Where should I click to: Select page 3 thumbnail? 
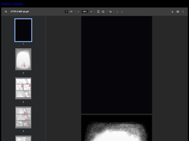click(x=23, y=88)
